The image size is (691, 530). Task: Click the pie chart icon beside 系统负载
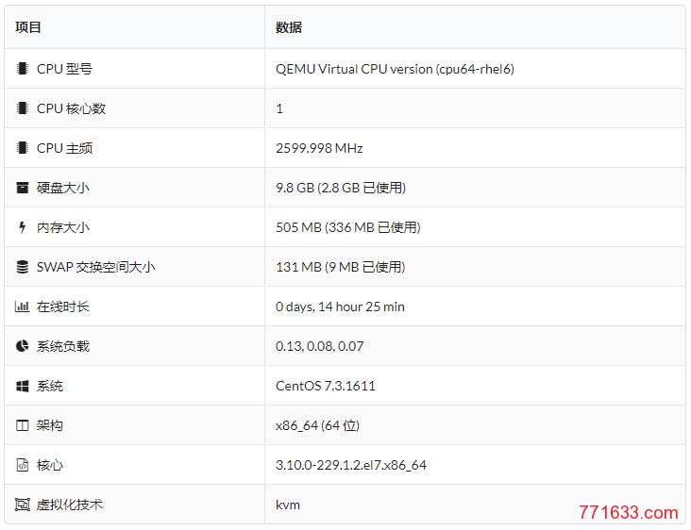click(22, 346)
